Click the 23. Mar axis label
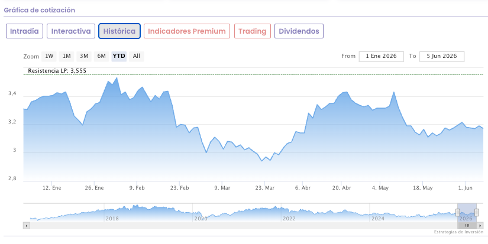The width and height of the screenshot is (488, 244). (x=265, y=188)
